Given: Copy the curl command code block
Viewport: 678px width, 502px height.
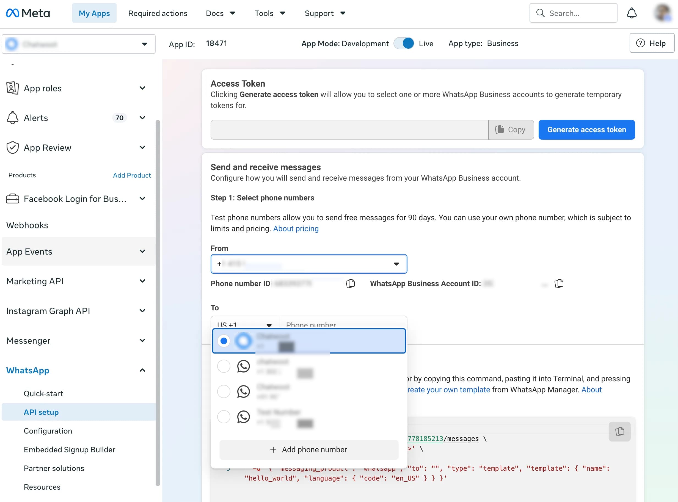Looking at the screenshot, I should tap(619, 432).
